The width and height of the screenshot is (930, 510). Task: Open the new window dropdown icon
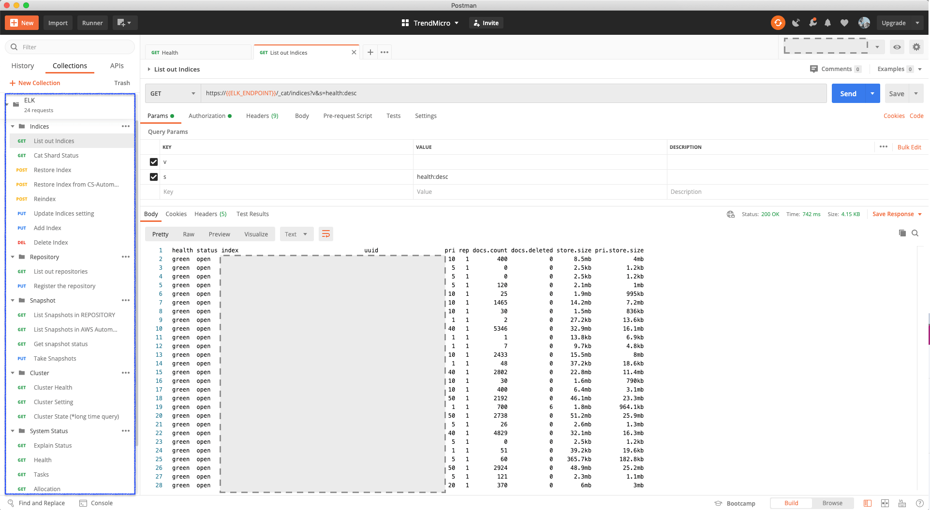[125, 23]
